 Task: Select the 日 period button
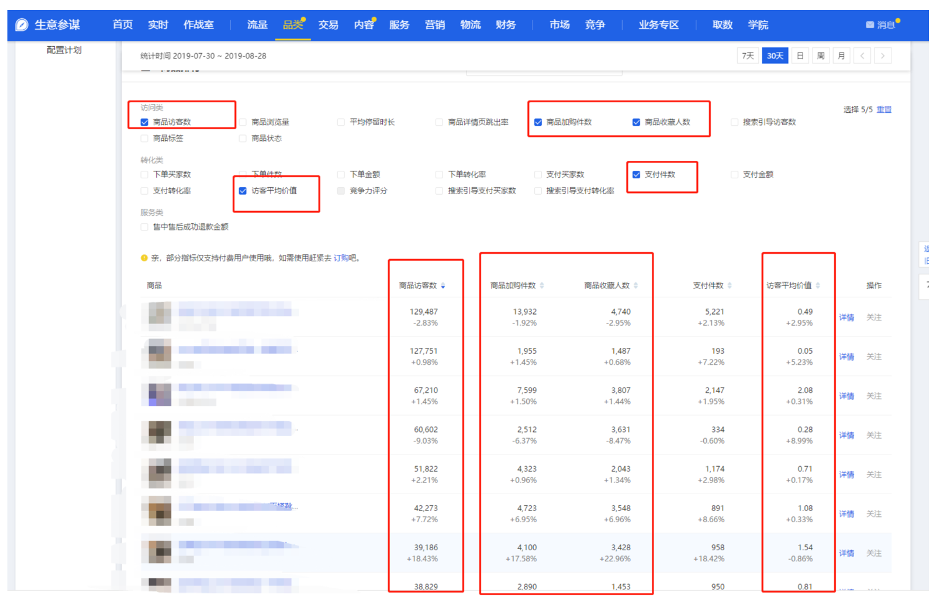tap(800, 56)
